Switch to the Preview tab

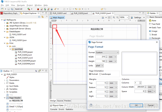point(68,101)
